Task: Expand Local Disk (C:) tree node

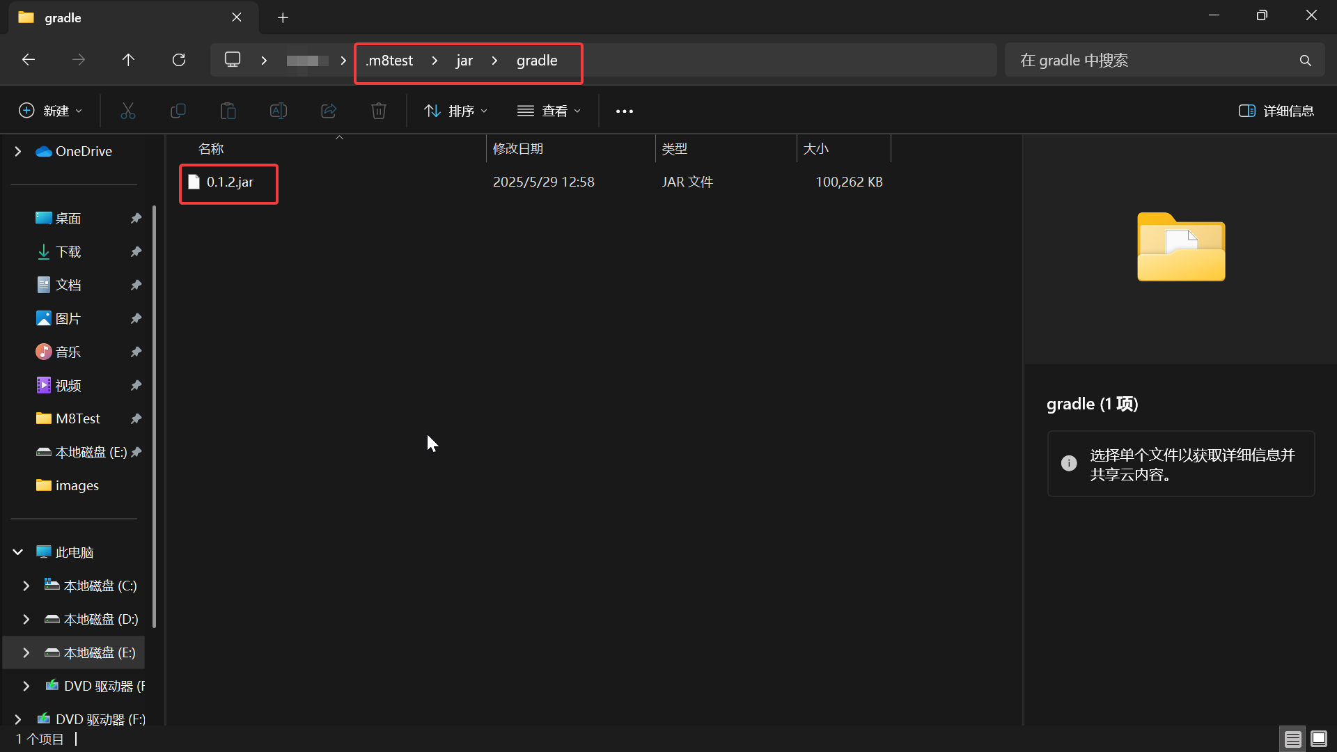Action: (x=26, y=586)
